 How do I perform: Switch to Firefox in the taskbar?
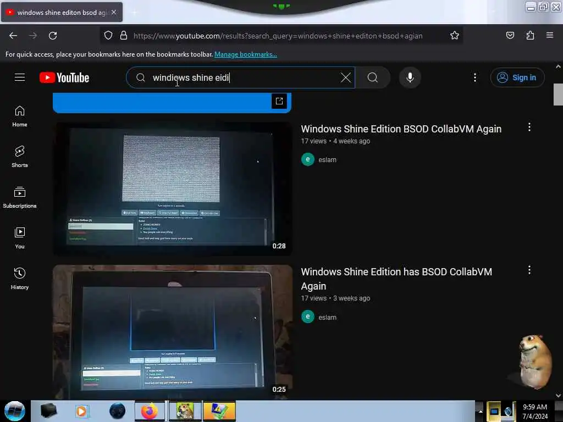click(x=150, y=411)
